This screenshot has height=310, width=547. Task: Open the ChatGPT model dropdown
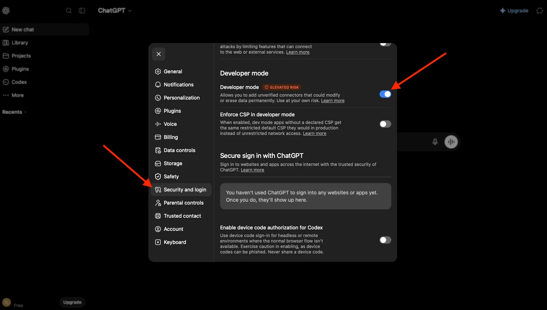point(115,11)
